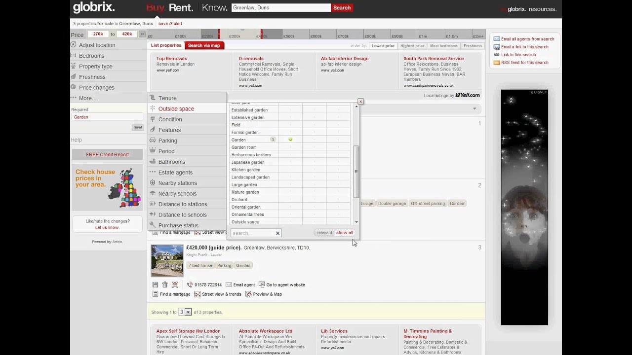This screenshot has width=632, height=355.
Task: Clear the filter popup search box
Action: 277,233
